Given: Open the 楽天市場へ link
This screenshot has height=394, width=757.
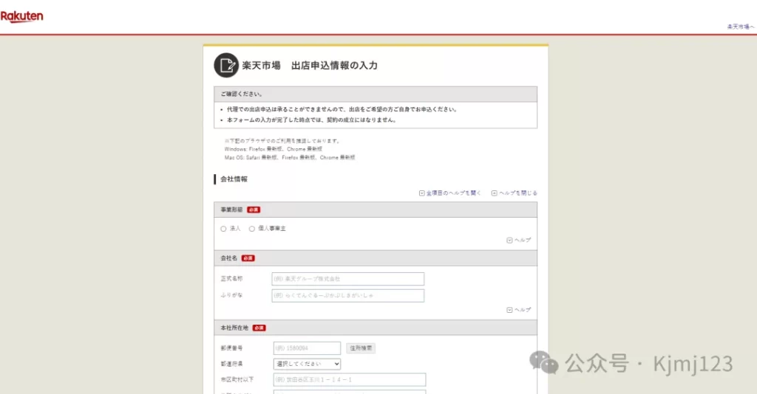Looking at the screenshot, I should tap(741, 27).
